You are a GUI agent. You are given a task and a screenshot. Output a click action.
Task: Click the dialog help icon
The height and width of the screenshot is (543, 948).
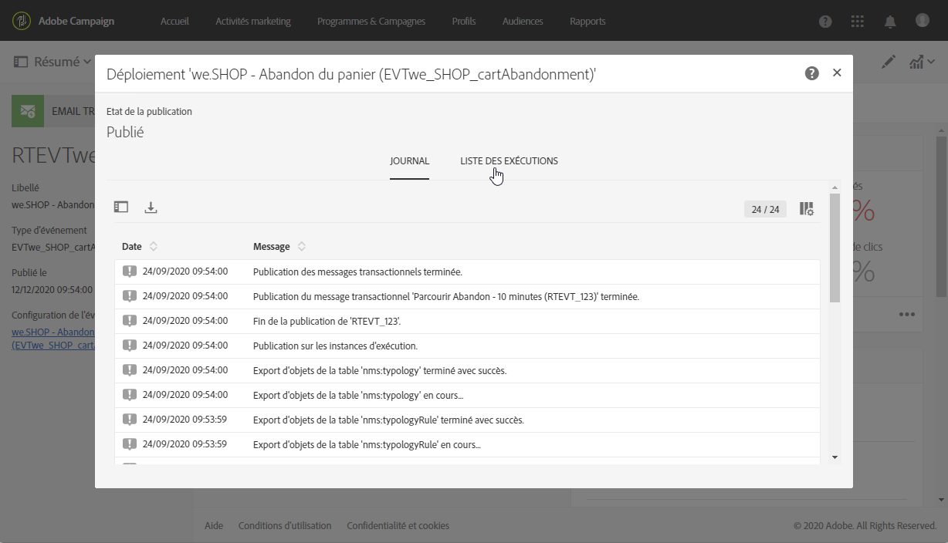pyautogui.click(x=811, y=73)
